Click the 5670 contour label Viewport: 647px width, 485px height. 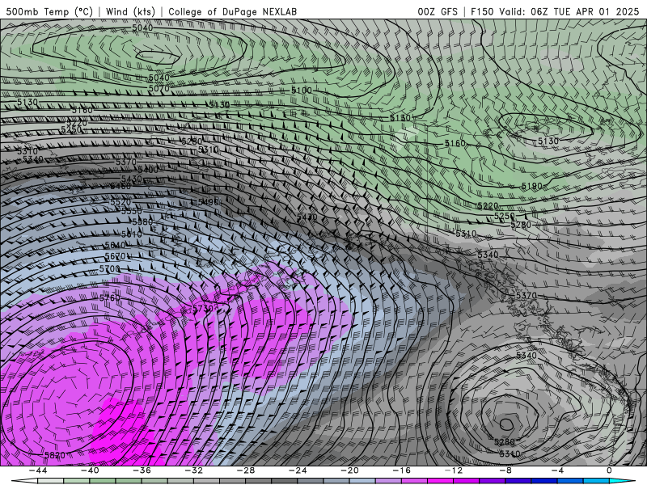point(115,256)
